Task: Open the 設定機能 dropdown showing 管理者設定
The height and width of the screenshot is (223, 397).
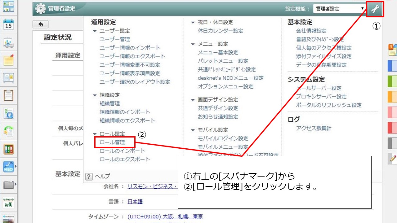Action: pyautogui.click(x=340, y=9)
